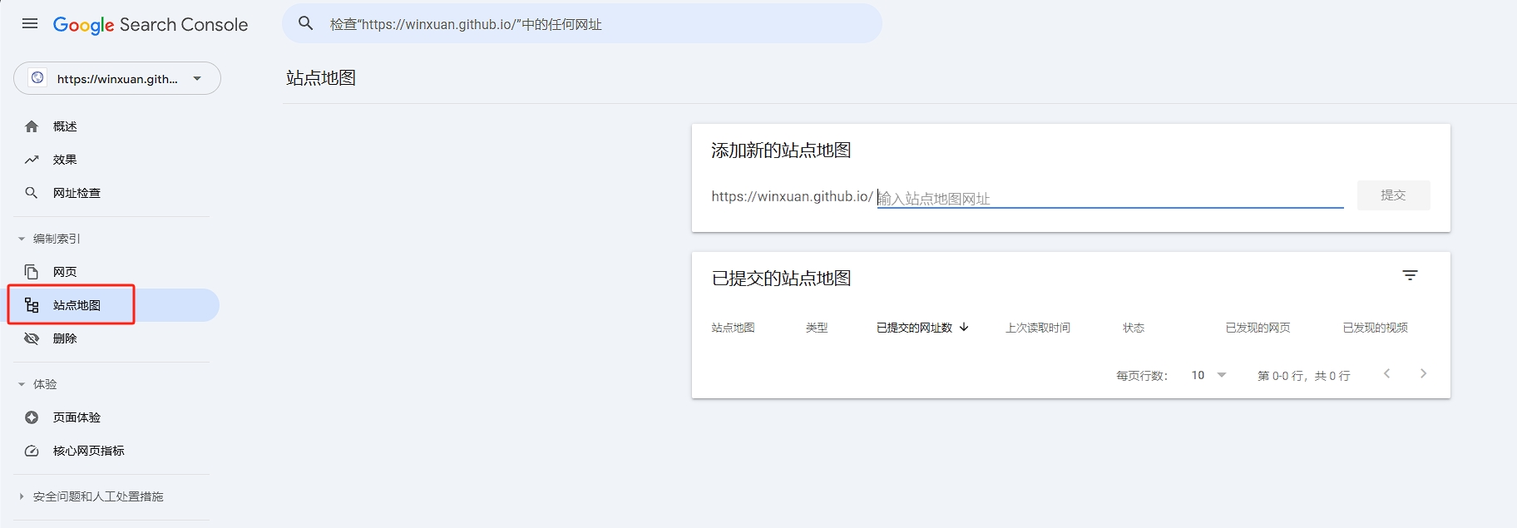
Task: Open the rows-per-page dropdown showing 10
Action: point(1208,375)
